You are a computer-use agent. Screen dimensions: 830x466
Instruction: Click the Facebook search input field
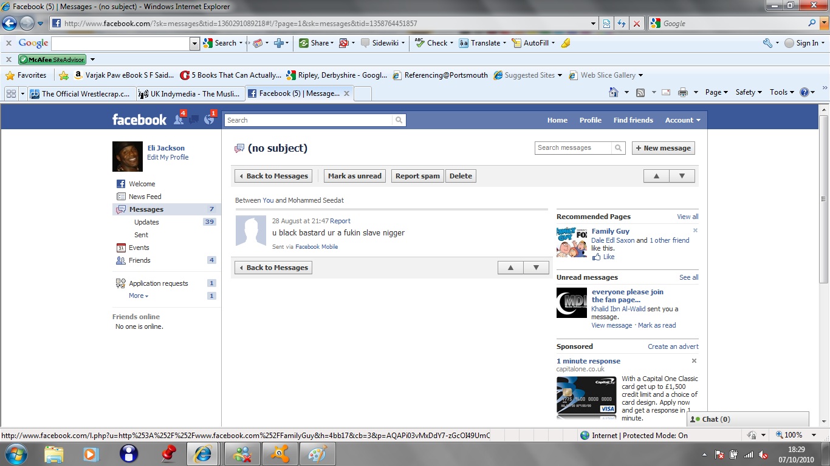coord(309,120)
